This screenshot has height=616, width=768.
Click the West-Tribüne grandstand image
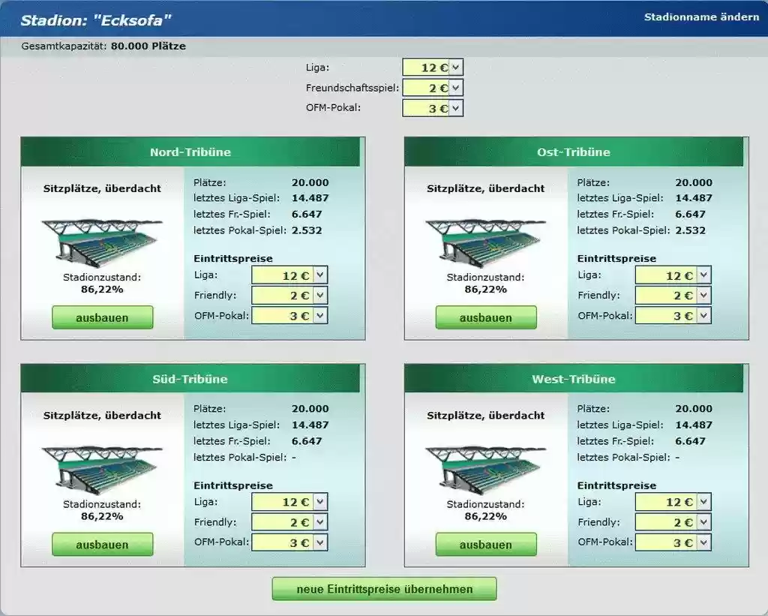(486, 465)
